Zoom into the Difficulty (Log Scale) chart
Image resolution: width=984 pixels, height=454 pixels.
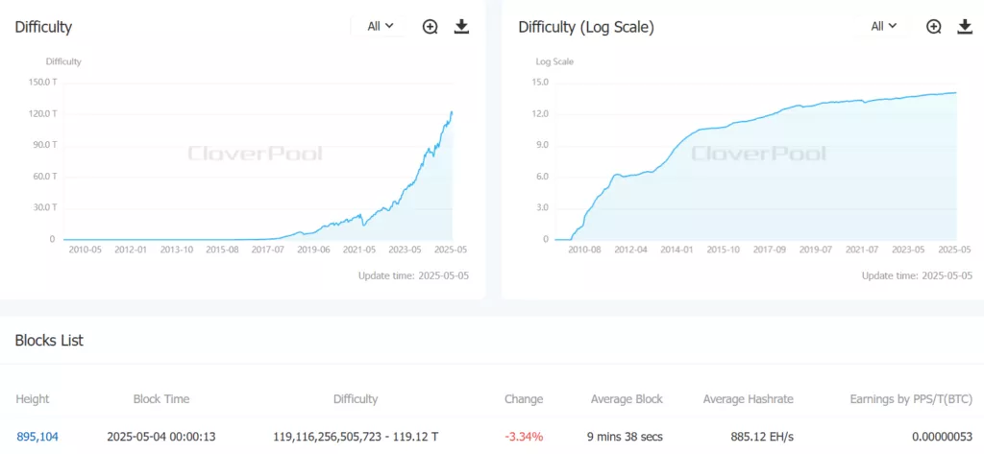(x=934, y=27)
